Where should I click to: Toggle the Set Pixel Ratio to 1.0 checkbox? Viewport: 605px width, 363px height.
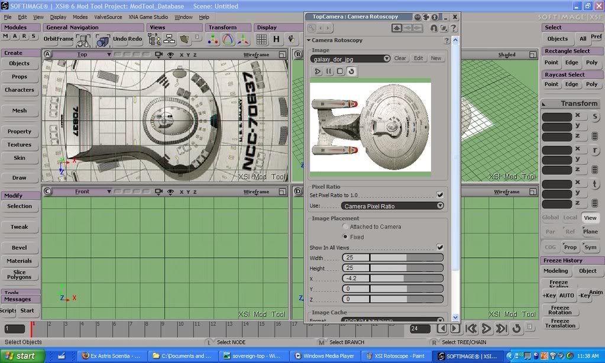click(440, 195)
